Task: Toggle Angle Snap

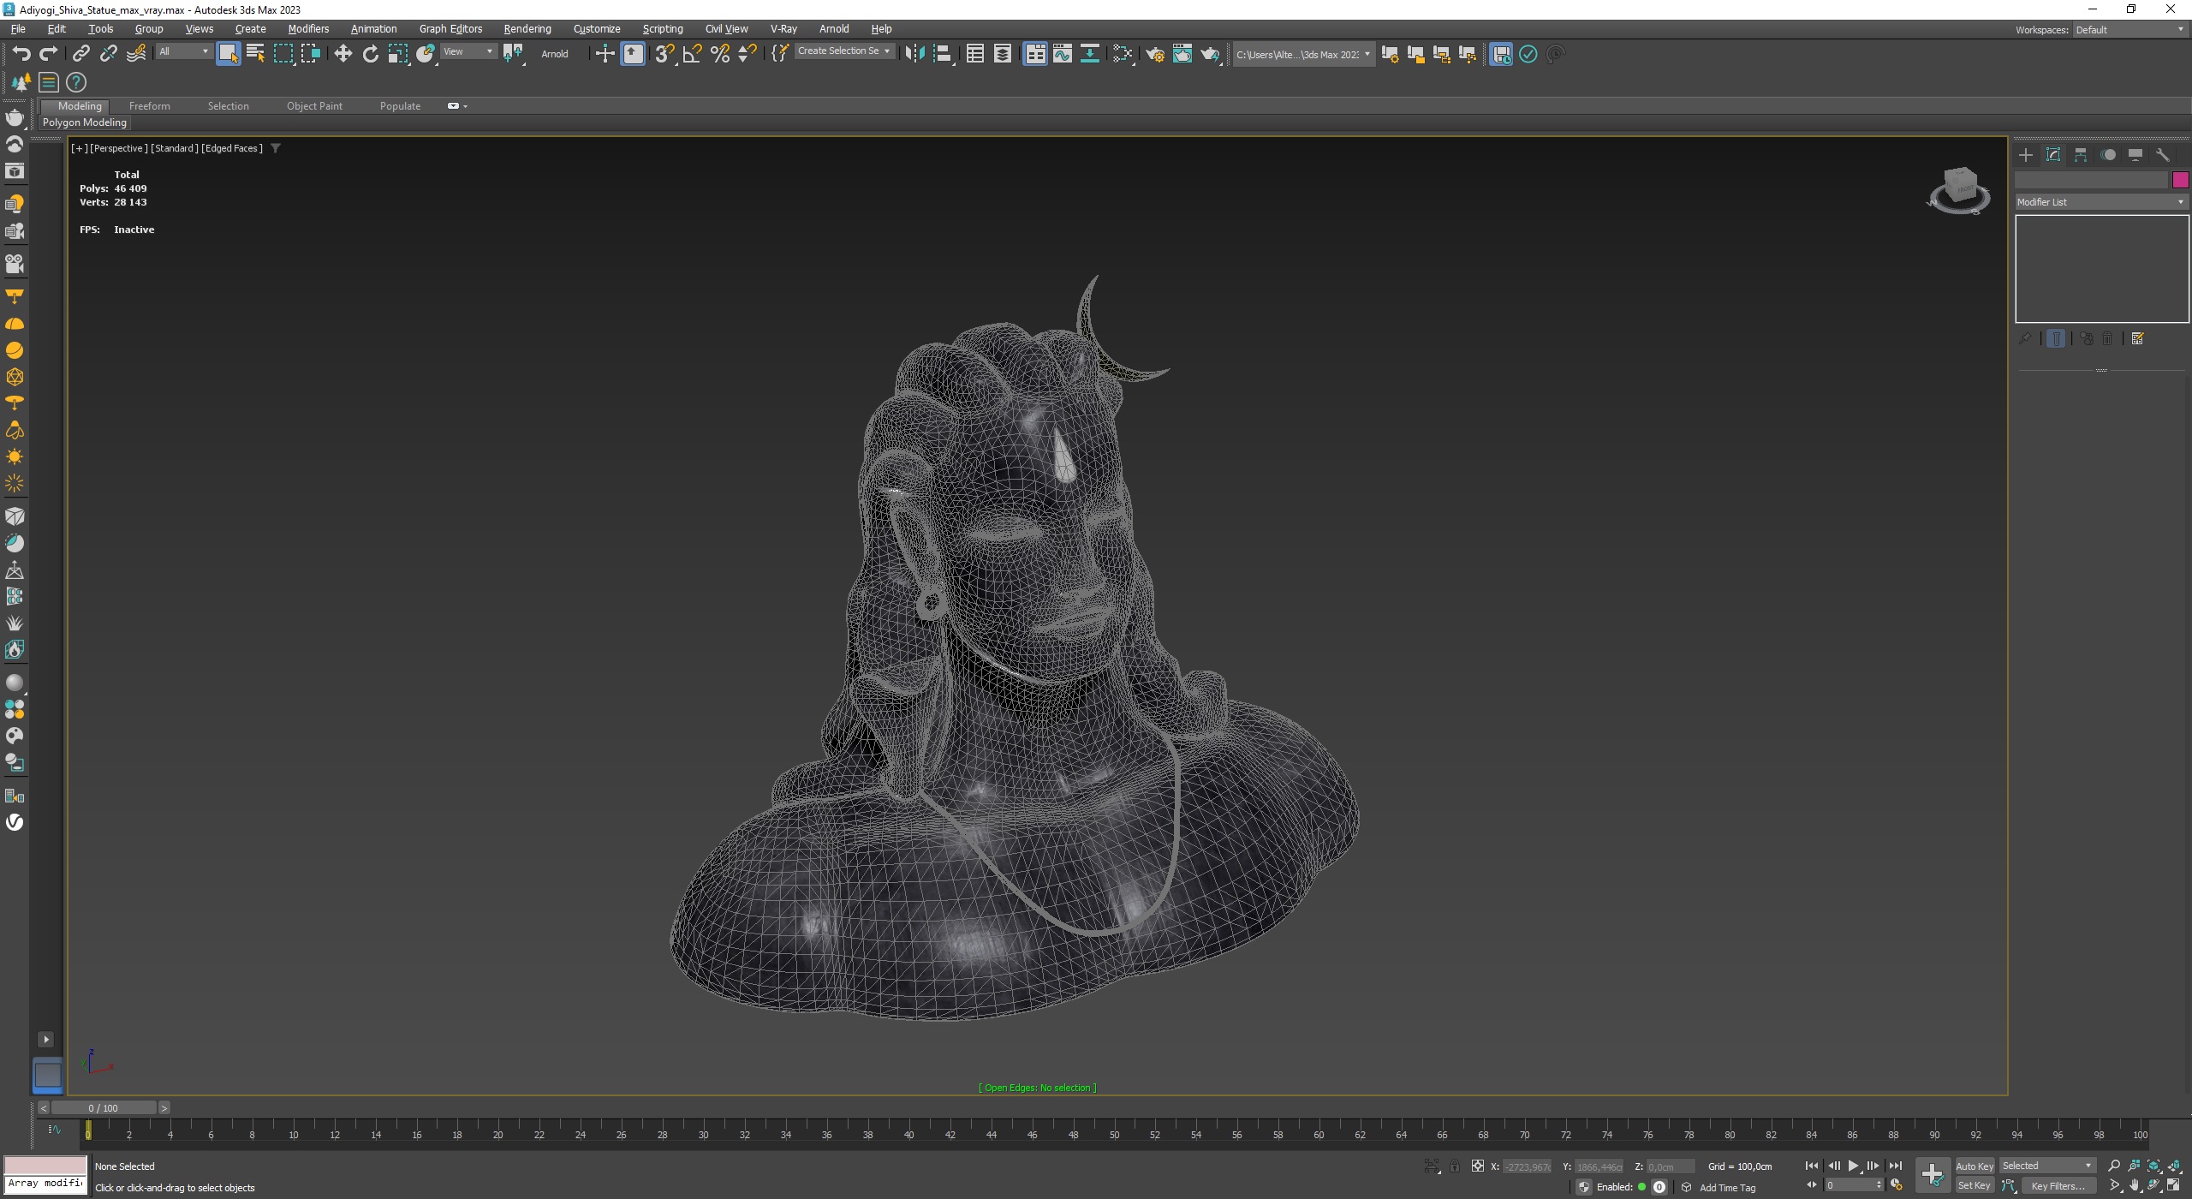Action: (692, 54)
